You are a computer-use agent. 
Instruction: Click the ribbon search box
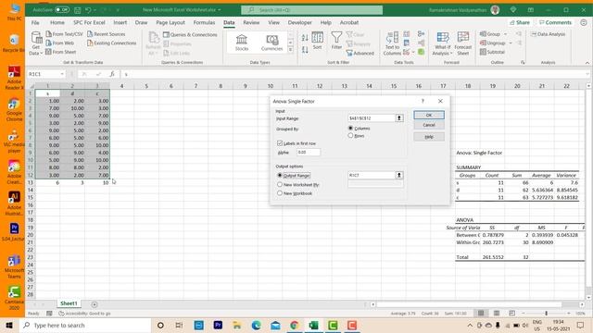coord(312,10)
